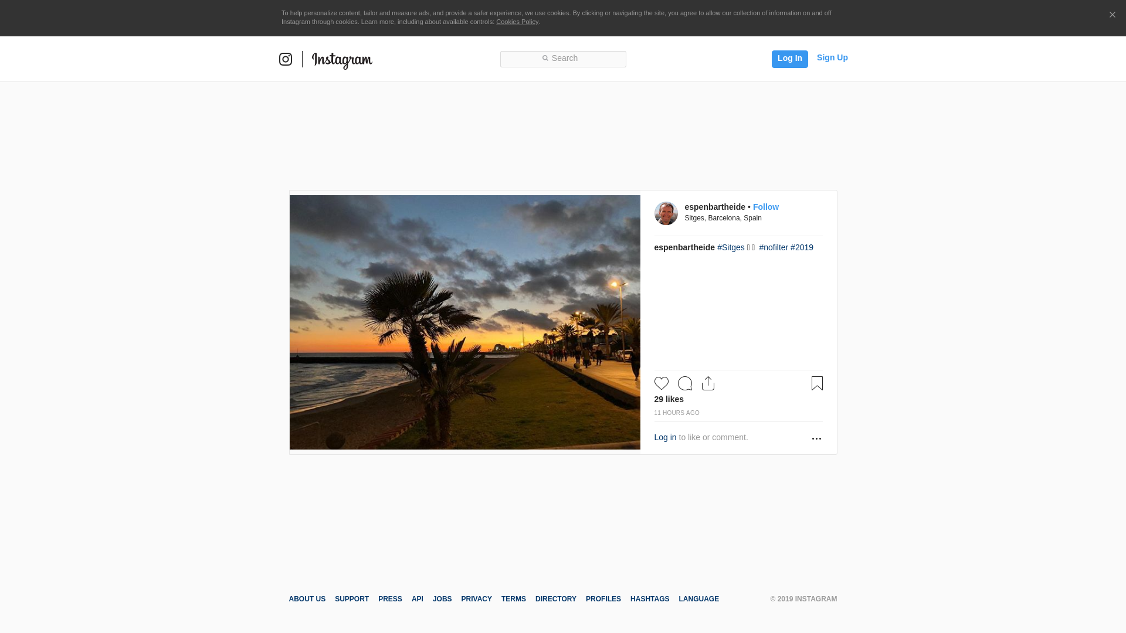Open the Cookies Policy link

click(x=517, y=22)
